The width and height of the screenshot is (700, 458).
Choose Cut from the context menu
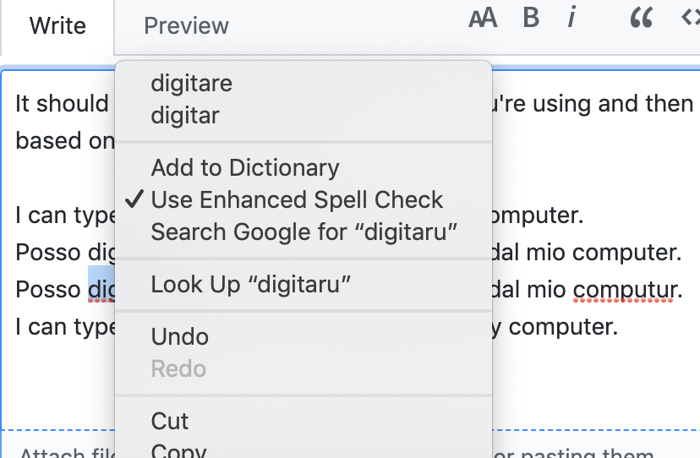pyautogui.click(x=304, y=421)
